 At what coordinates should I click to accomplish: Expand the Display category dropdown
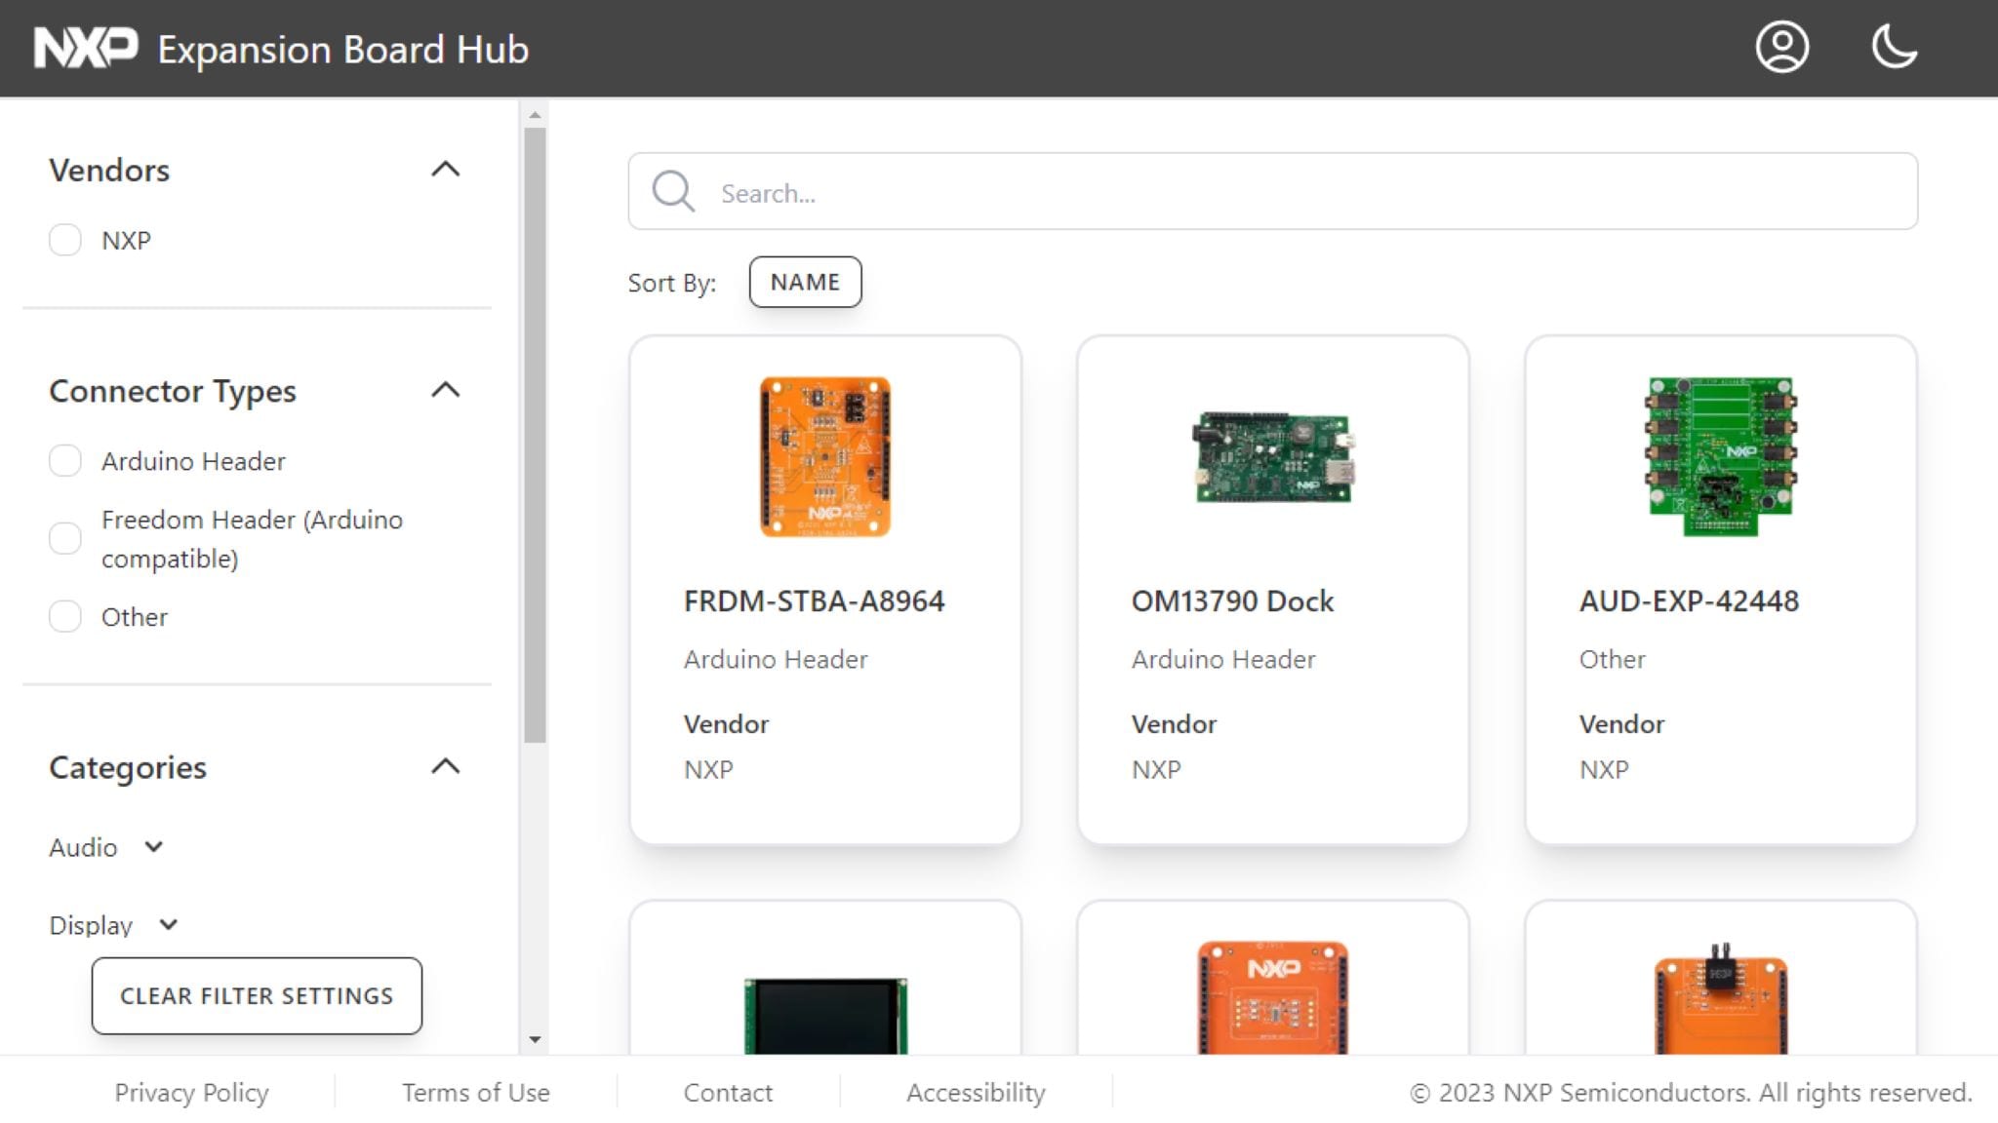(168, 924)
